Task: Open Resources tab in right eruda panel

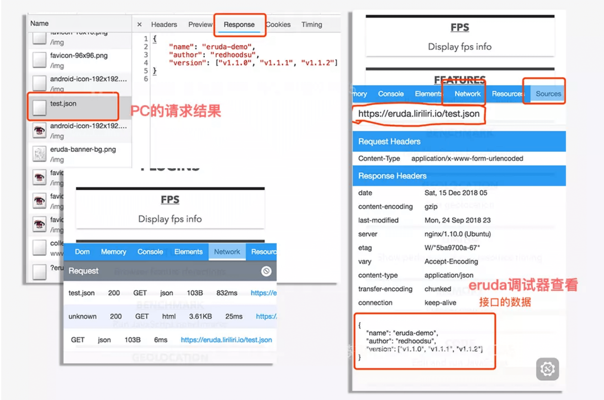Action: pos(508,94)
